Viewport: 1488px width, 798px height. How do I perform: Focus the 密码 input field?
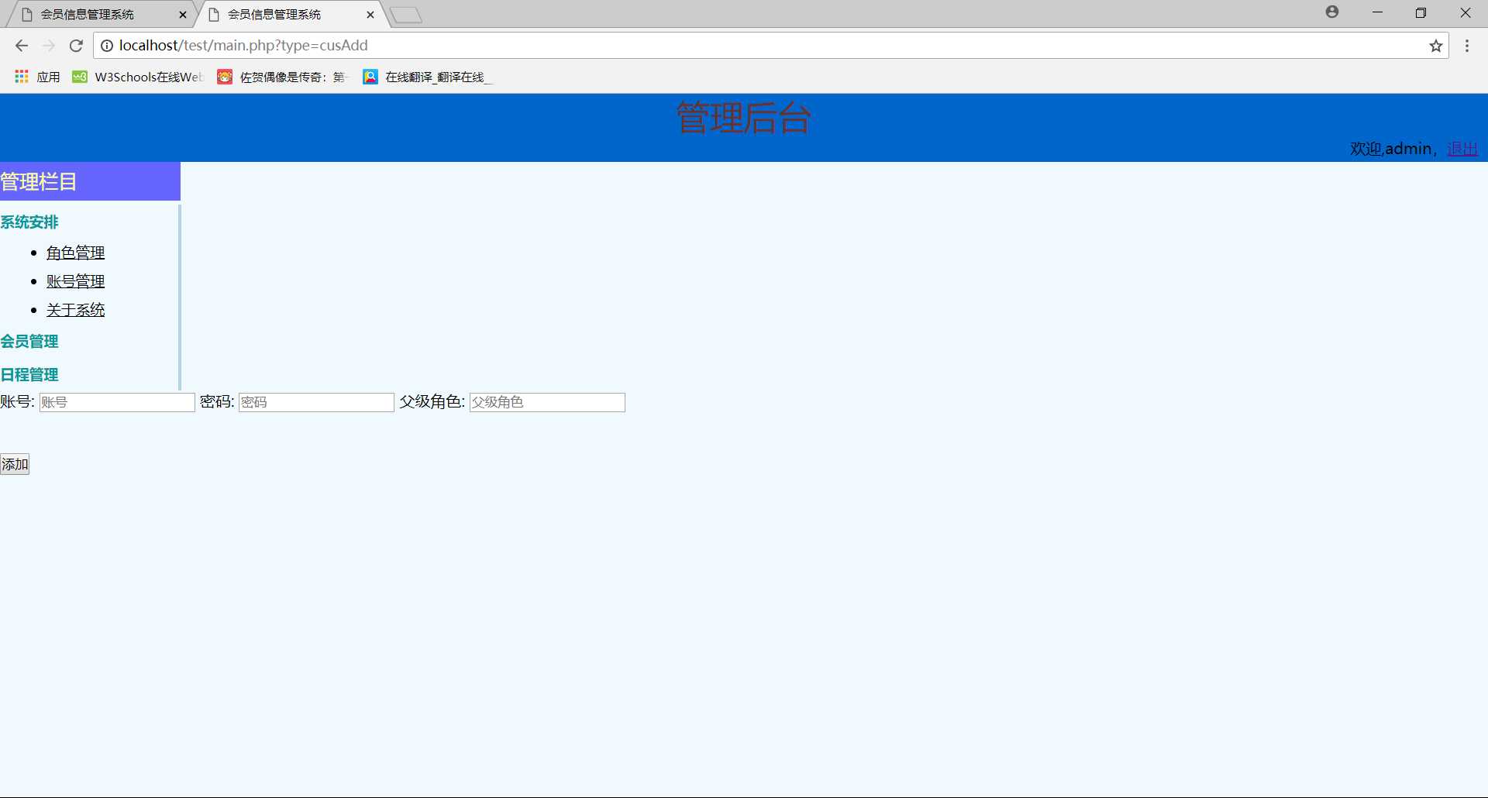pyautogui.click(x=316, y=402)
